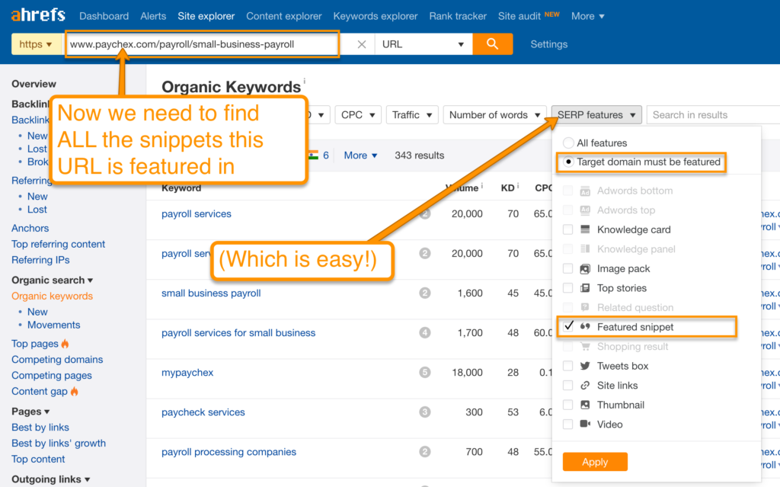This screenshot has width=780, height=487.
Task: Select the All features radio button
Action: 568,143
